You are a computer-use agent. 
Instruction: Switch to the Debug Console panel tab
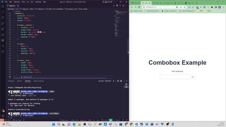(x=38, y=81)
